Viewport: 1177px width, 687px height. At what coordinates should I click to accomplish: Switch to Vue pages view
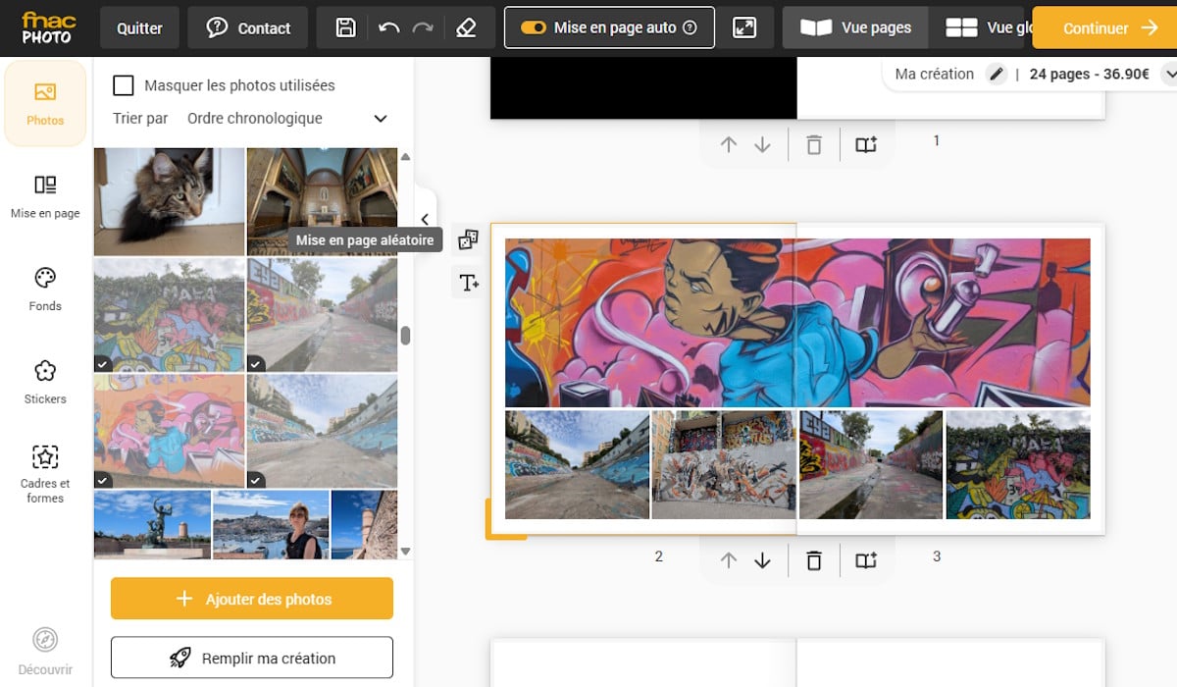pyautogui.click(x=855, y=27)
